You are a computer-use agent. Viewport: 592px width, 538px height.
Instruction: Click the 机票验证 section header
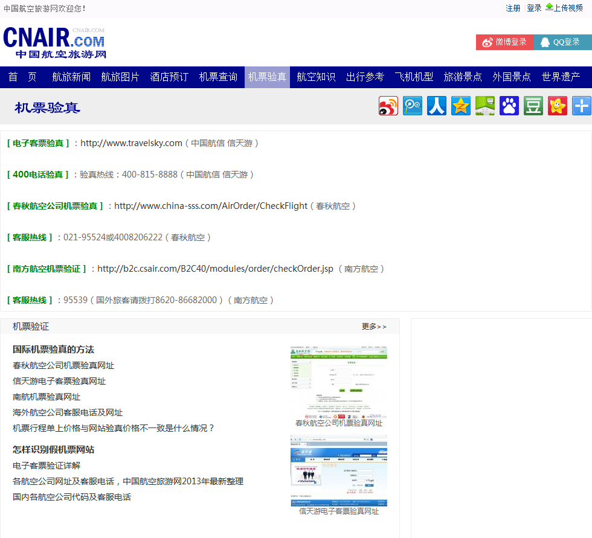click(x=31, y=326)
